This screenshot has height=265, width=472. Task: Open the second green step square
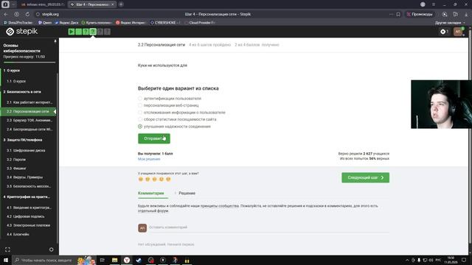pyautogui.click(x=79, y=32)
